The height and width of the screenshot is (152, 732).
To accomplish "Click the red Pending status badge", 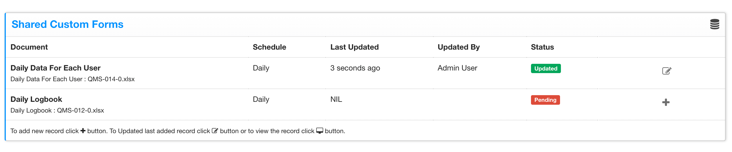I will click(x=545, y=100).
